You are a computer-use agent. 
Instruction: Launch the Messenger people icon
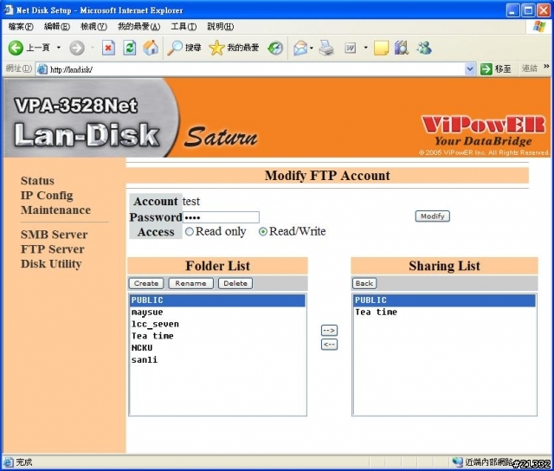tap(424, 48)
